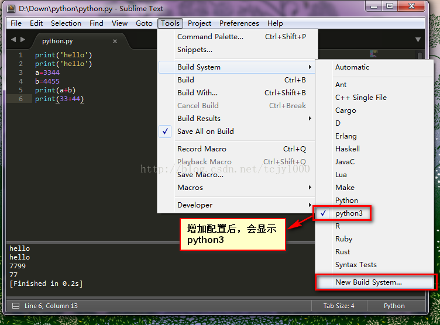Click the minimap thumbnail

point(373,54)
